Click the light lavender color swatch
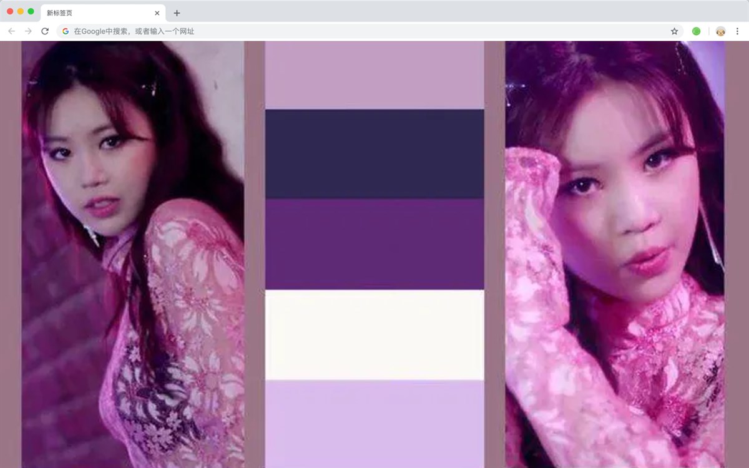 374,424
